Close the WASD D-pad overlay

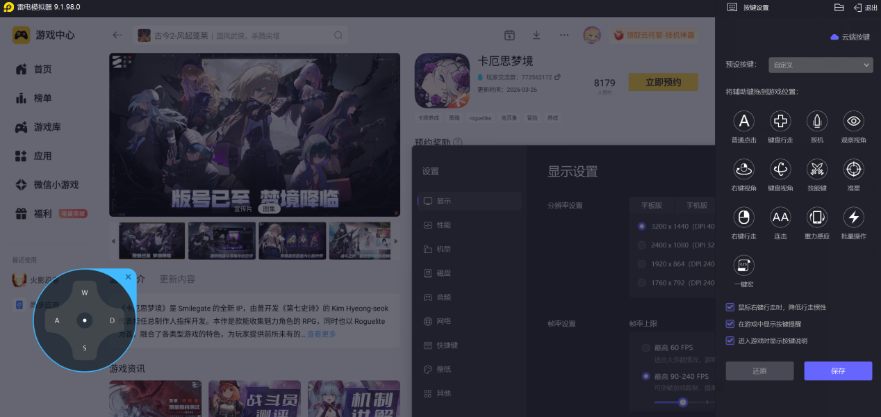pos(128,277)
